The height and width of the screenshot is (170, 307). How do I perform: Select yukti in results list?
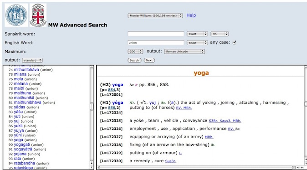point(18,126)
